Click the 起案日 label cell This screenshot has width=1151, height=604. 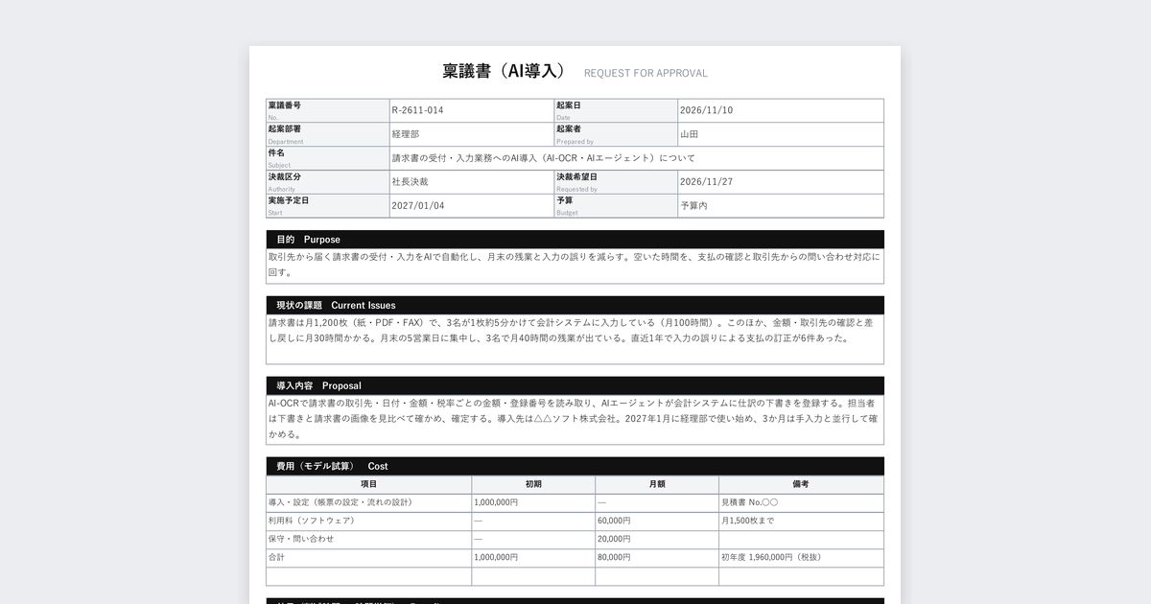point(616,110)
